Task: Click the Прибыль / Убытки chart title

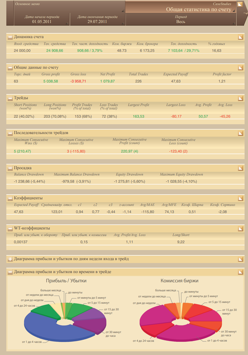Action: 66,281
